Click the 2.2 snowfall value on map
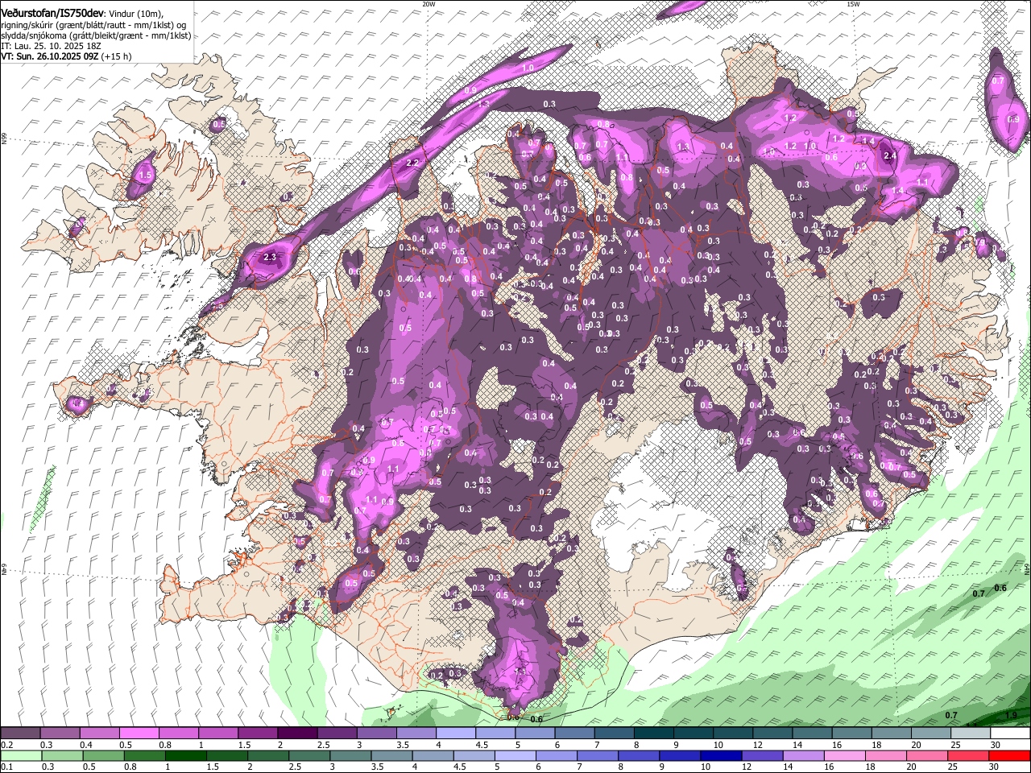The width and height of the screenshot is (1031, 773). (412, 163)
